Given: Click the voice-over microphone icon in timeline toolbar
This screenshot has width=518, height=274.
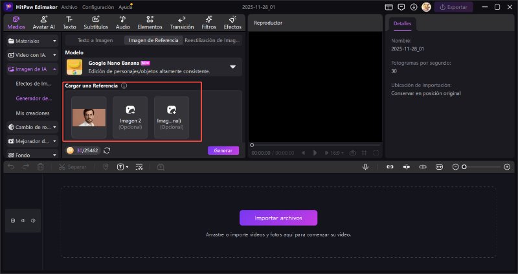Looking at the screenshot, I should click(x=366, y=166).
